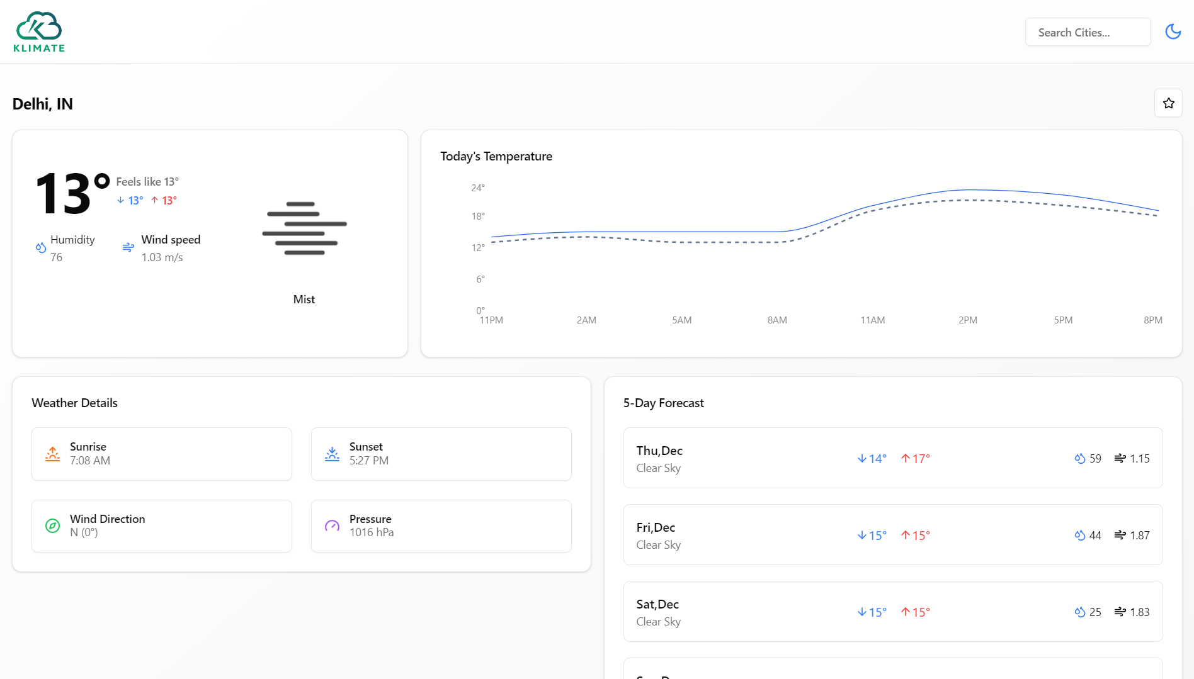The image size is (1194, 679).
Task: Click the sunset icon
Action: 333,454
